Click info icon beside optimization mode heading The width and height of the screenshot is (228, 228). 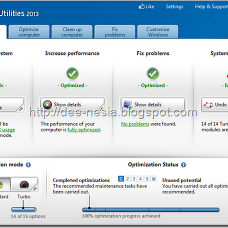click(x=28, y=165)
